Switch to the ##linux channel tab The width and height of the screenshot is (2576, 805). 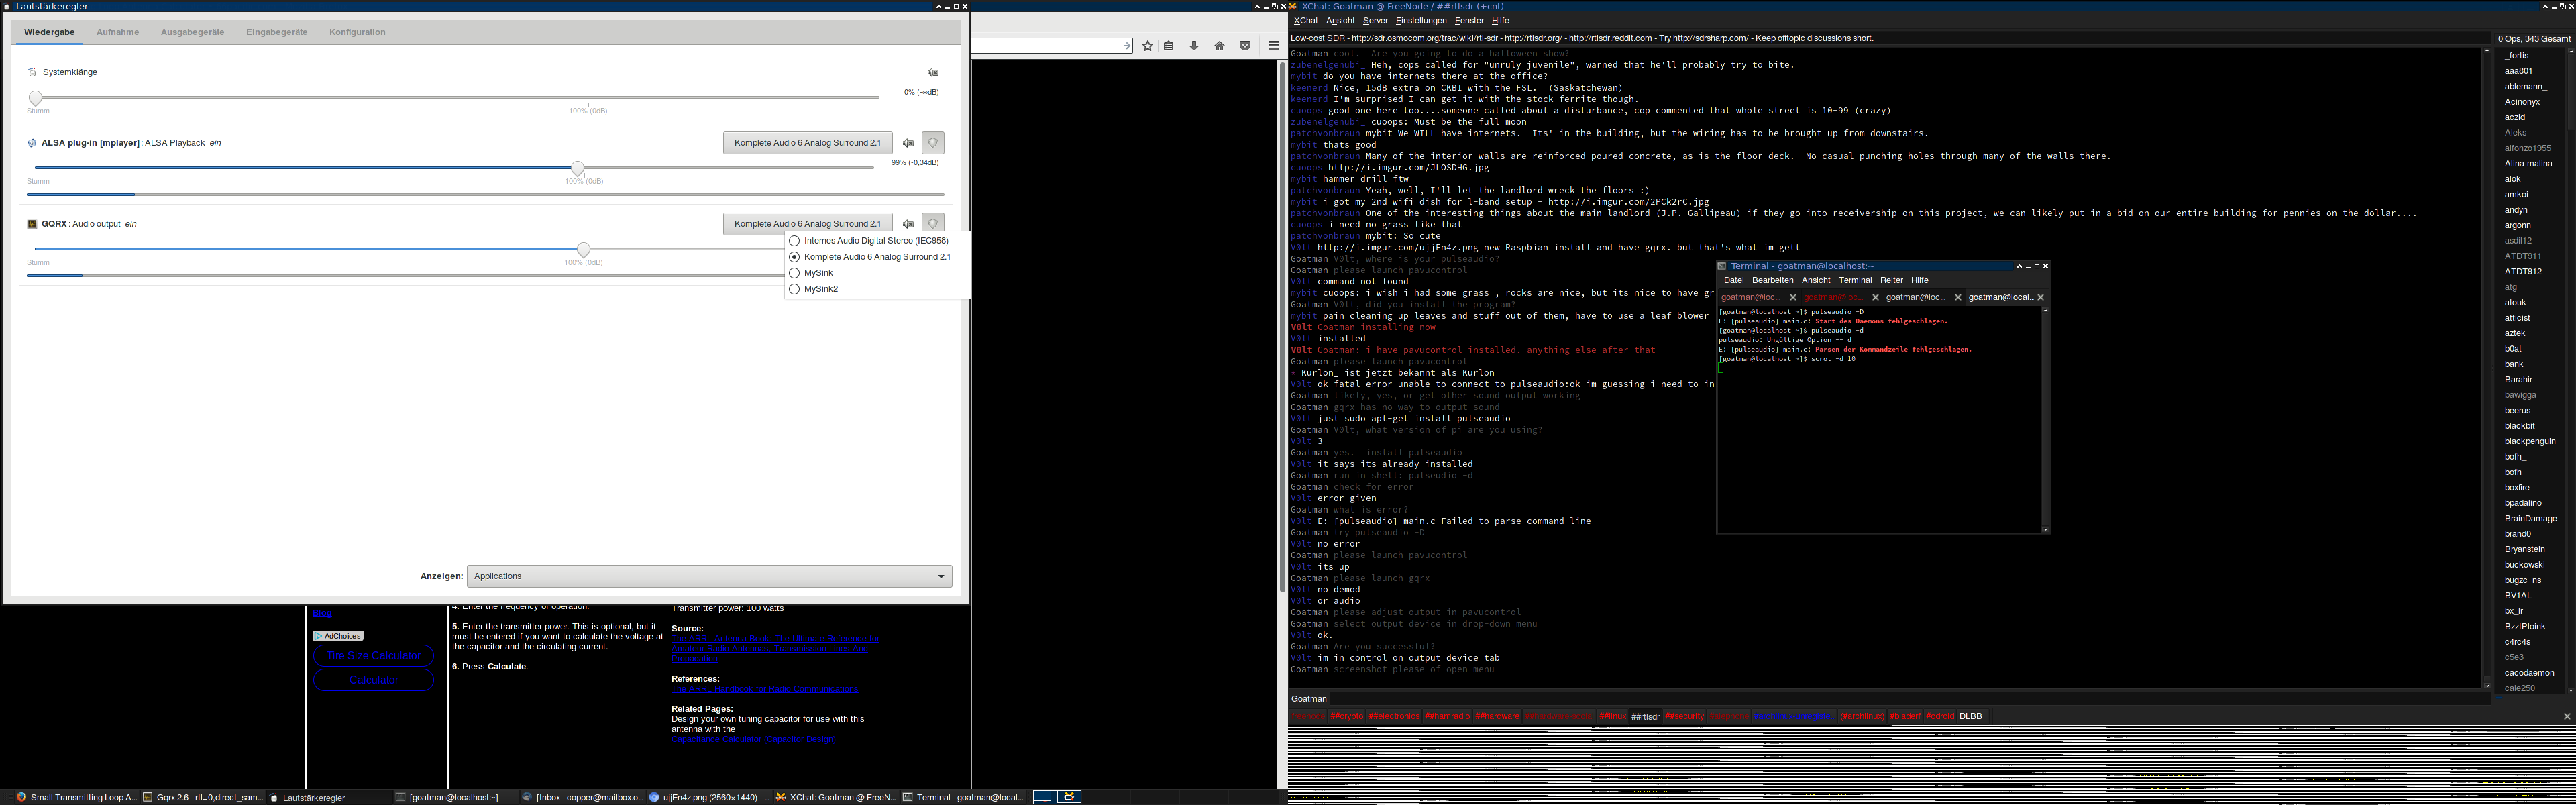pyautogui.click(x=1612, y=717)
